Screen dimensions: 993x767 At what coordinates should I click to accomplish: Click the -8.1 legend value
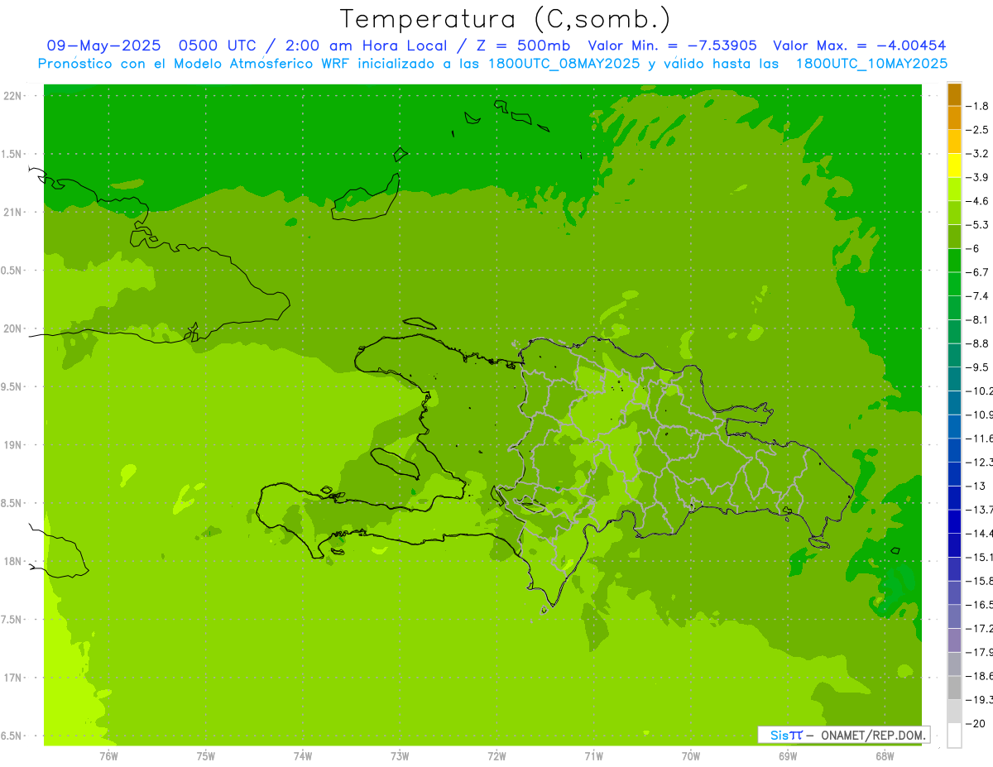coord(977,319)
